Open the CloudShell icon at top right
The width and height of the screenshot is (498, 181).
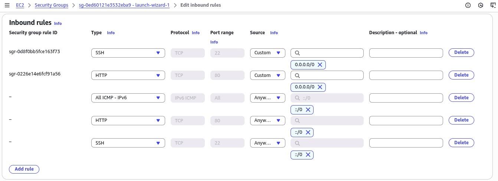point(492,5)
